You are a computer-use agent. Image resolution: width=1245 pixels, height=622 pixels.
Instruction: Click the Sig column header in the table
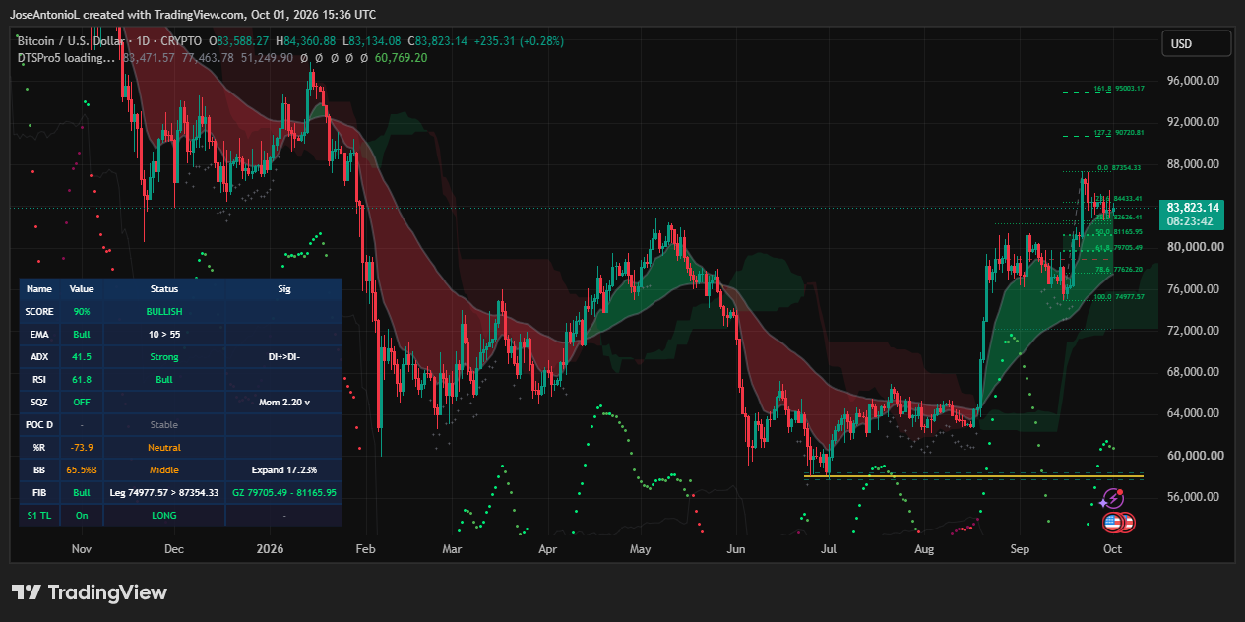coord(284,289)
